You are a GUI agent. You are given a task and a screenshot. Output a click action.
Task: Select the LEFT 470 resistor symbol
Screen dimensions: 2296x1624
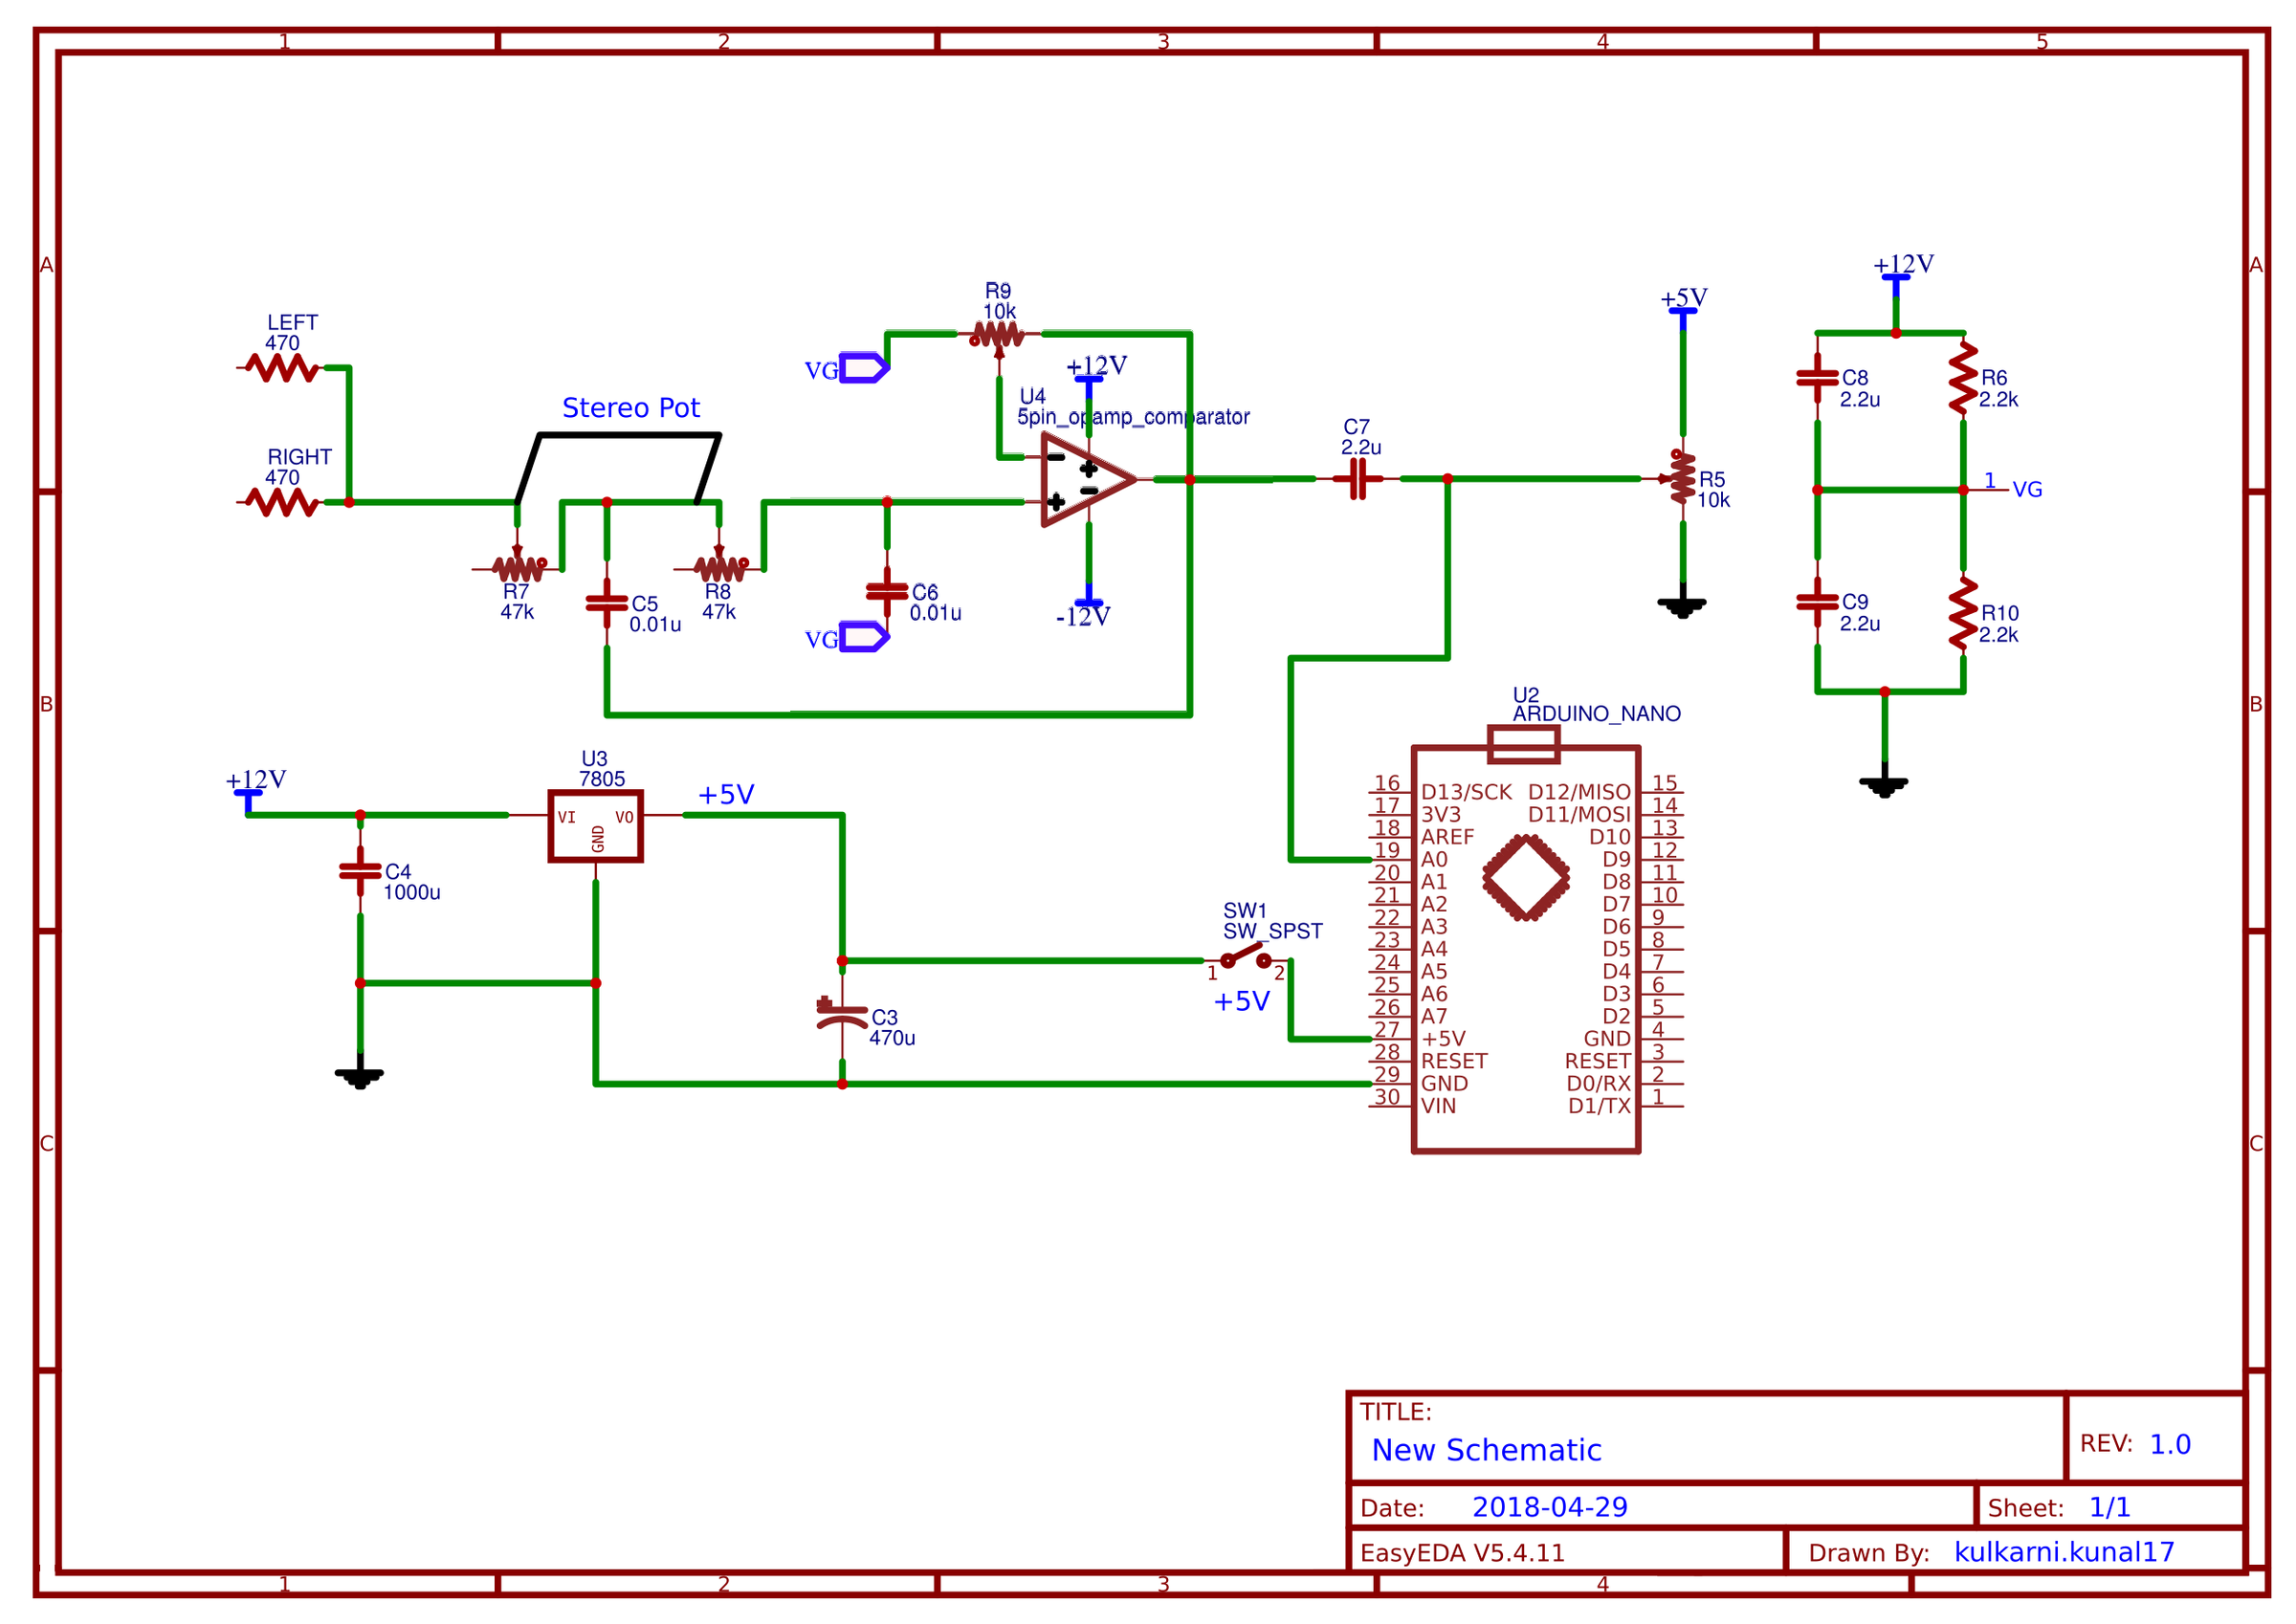(x=283, y=368)
